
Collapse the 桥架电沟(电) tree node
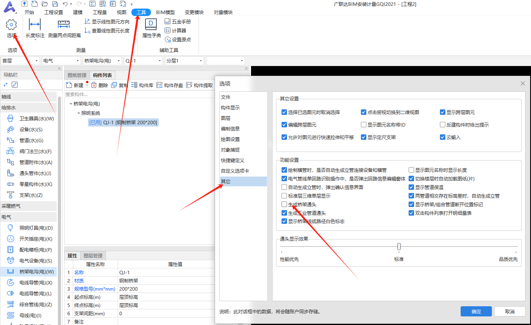click(x=71, y=104)
